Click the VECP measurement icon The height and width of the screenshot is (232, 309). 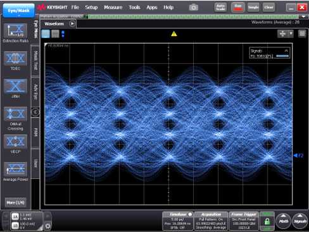pos(15,142)
